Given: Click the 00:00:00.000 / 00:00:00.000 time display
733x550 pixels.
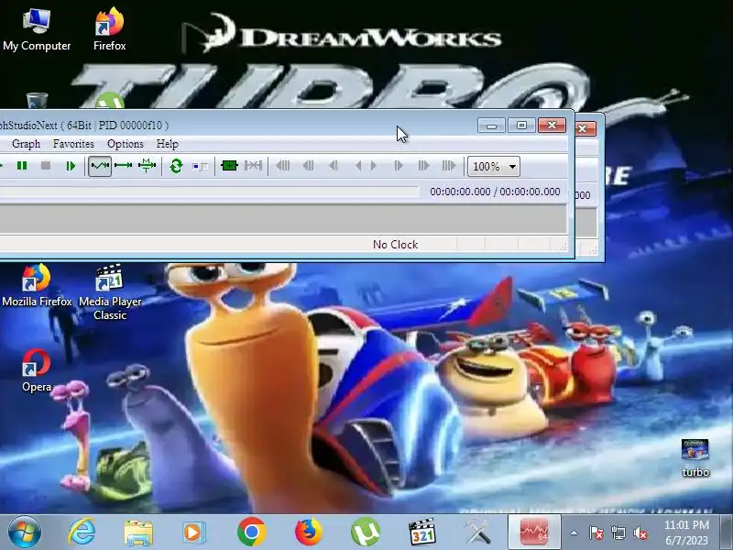Looking at the screenshot, I should click(495, 192).
